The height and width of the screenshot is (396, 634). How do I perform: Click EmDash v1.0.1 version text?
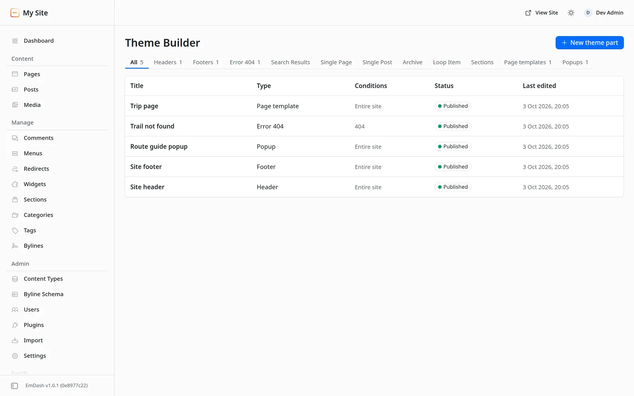(x=57, y=386)
